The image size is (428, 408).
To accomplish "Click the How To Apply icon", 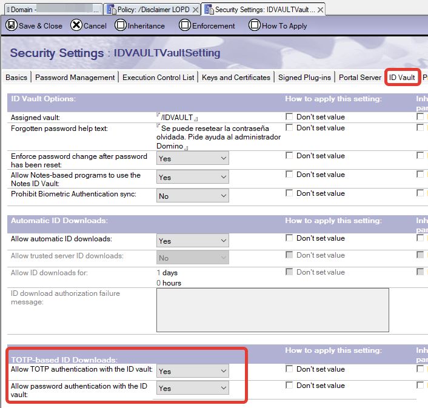I will (x=255, y=25).
